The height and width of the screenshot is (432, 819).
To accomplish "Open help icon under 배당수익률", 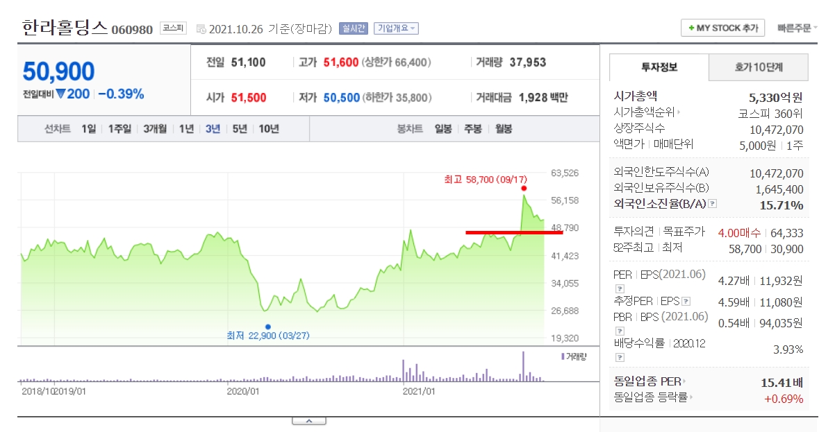I will 620,358.
